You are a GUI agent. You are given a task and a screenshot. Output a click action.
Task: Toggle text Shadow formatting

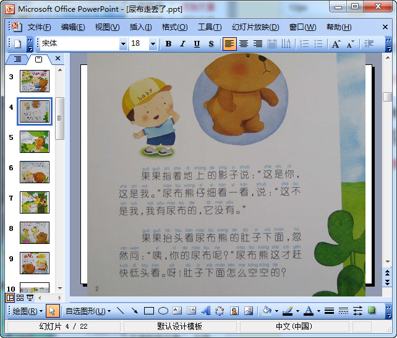point(211,44)
